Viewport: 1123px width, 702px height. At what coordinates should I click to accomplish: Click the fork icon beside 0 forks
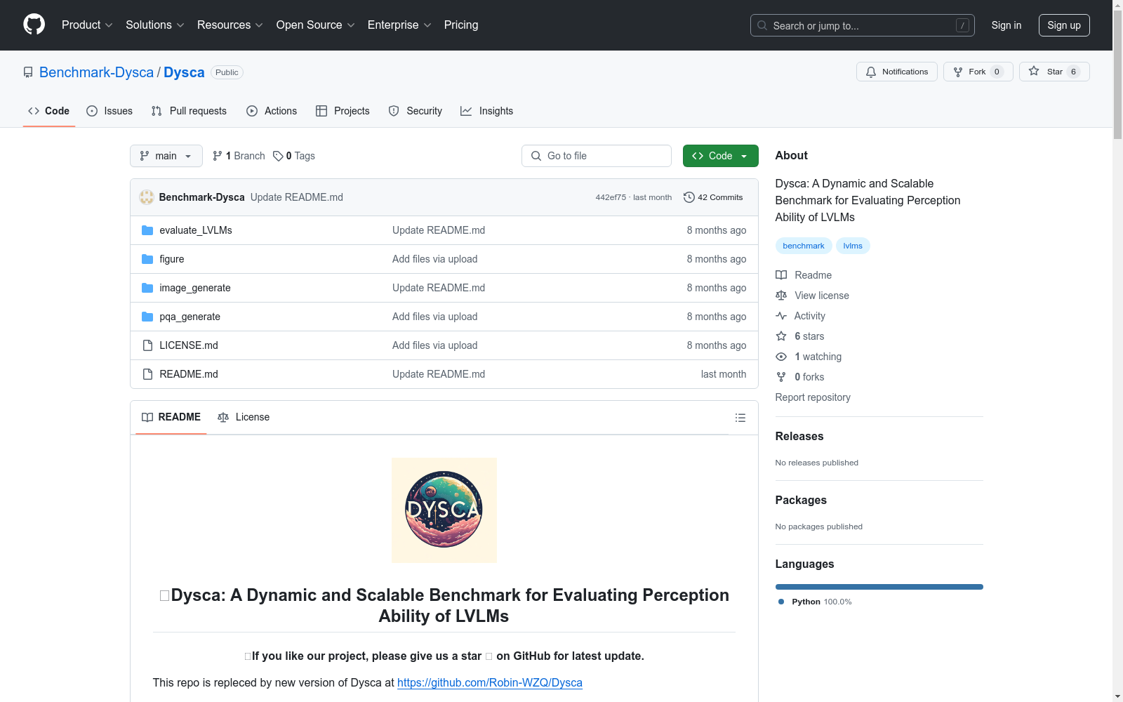click(781, 377)
